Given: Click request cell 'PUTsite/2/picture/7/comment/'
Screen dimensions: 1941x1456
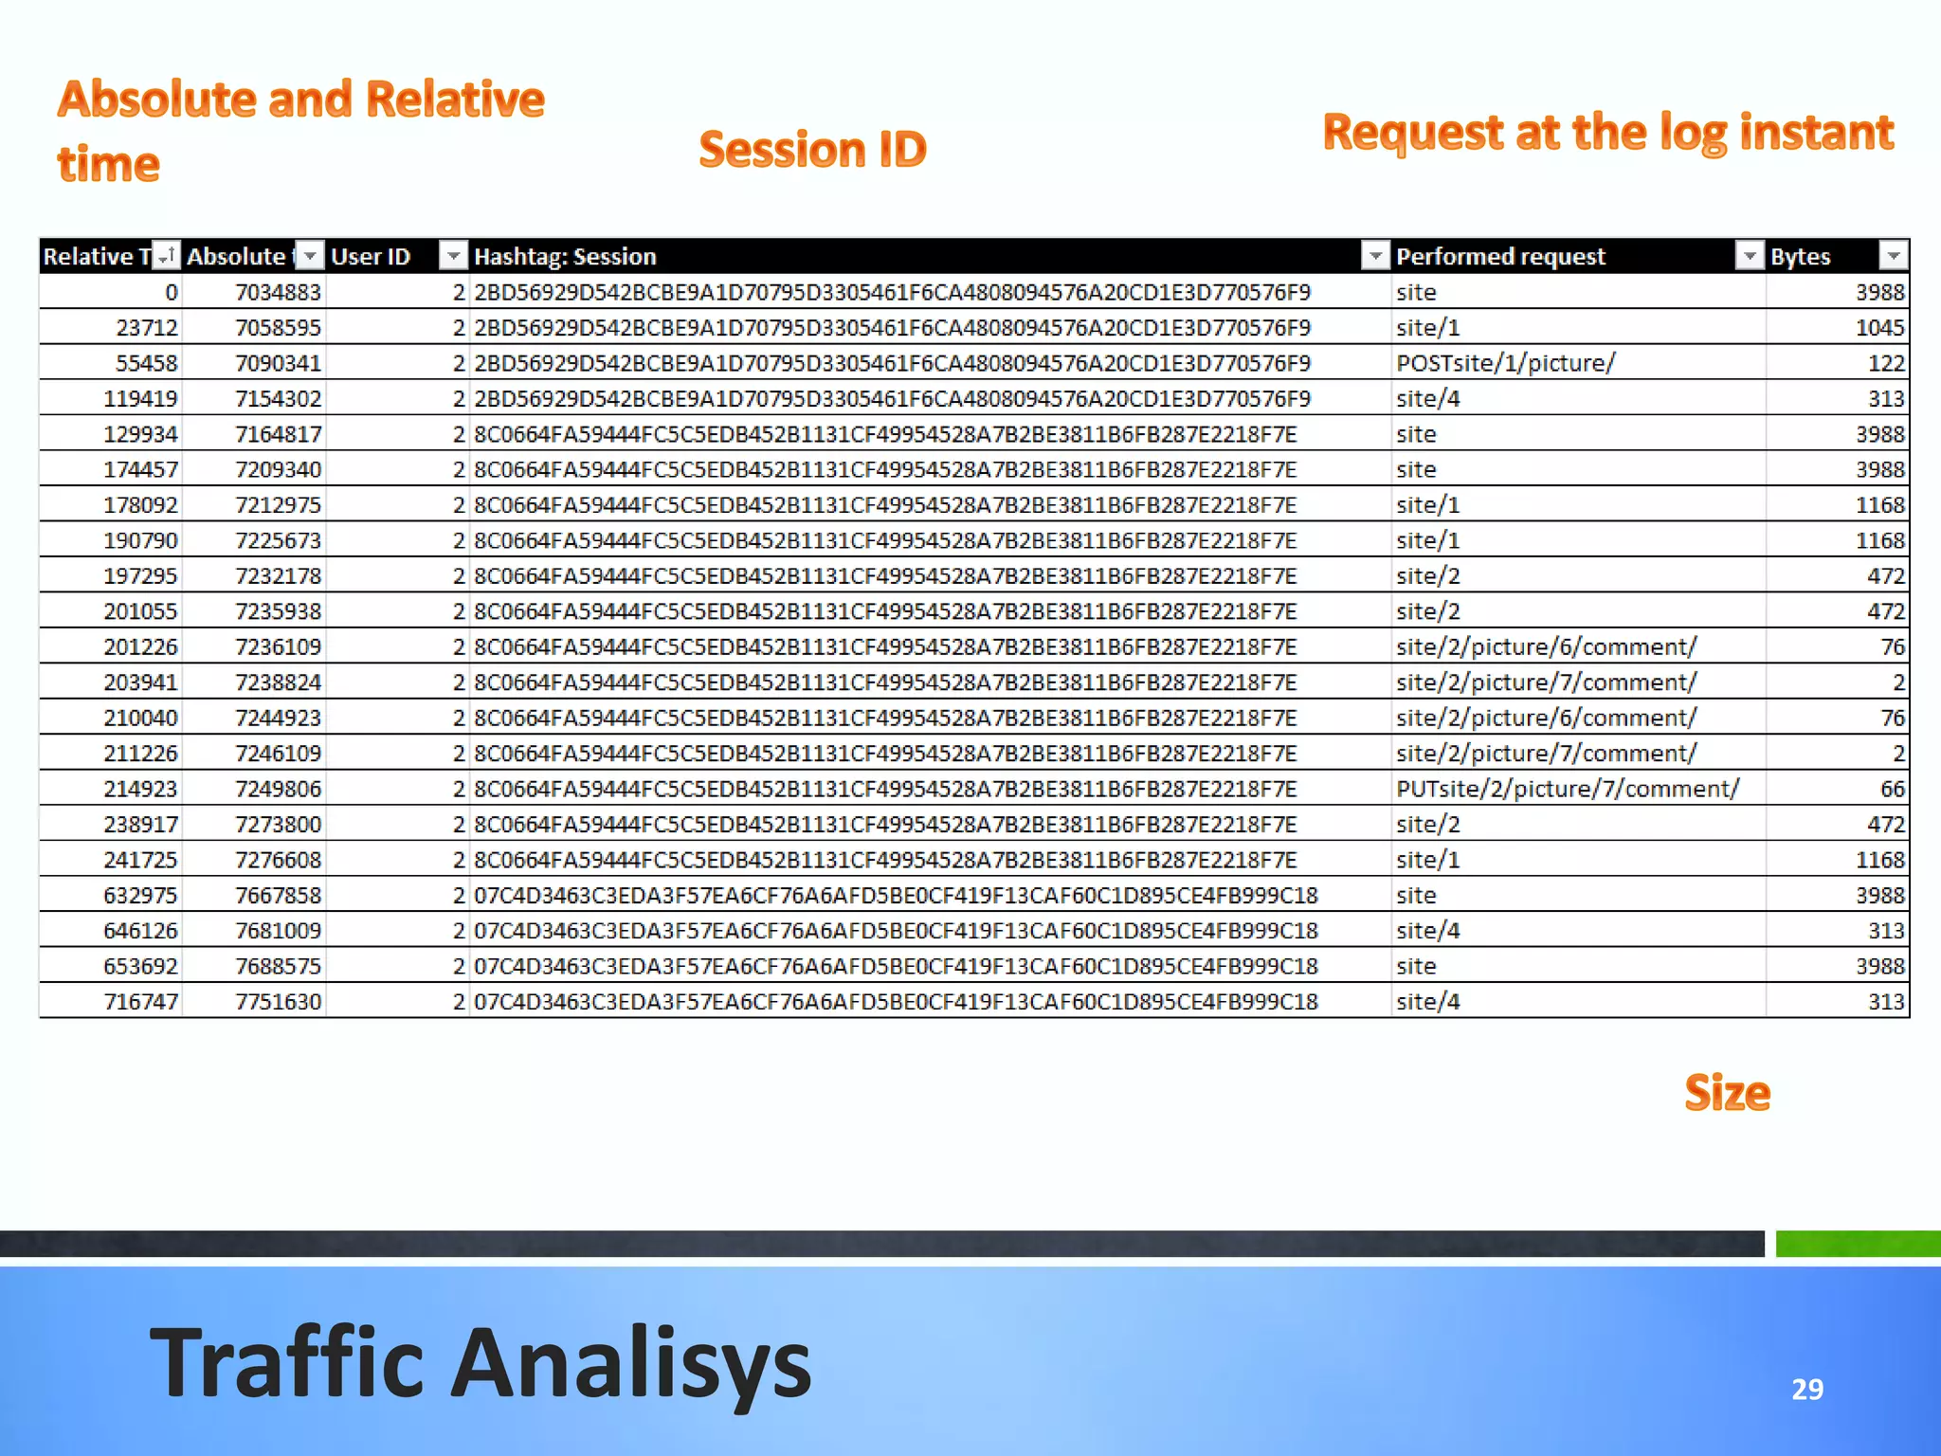Looking at the screenshot, I should click(x=1578, y=789).
